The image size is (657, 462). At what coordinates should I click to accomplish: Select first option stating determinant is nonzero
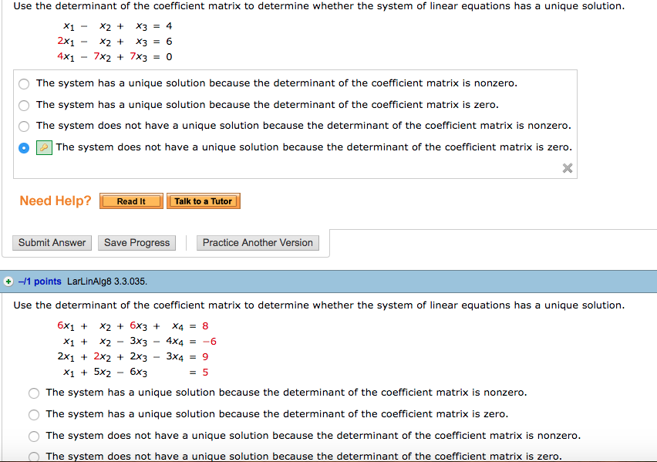(x=24, y=83)
